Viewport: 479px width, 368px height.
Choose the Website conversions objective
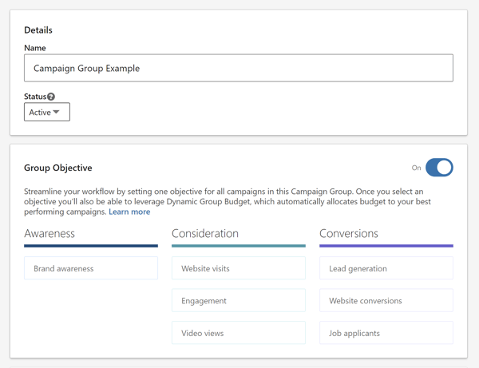pos(386,301)
